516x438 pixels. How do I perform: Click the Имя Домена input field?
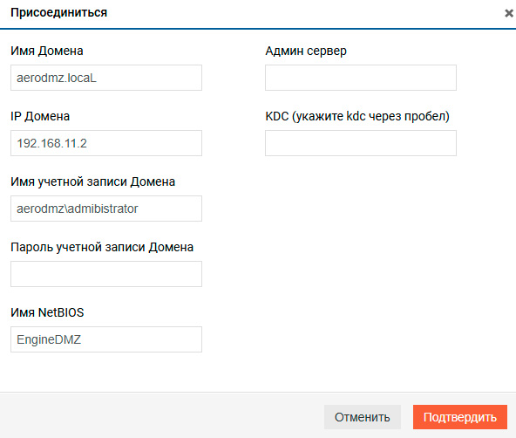pos(106,78)
